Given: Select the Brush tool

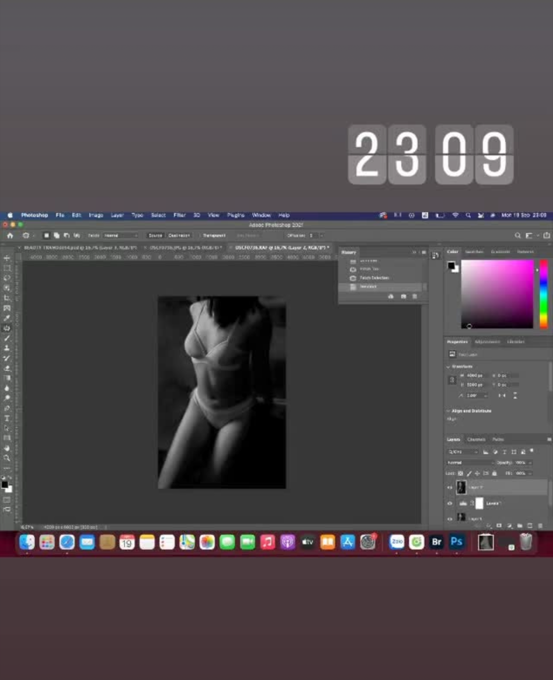Looking at the screenshot, I should 7,338.
